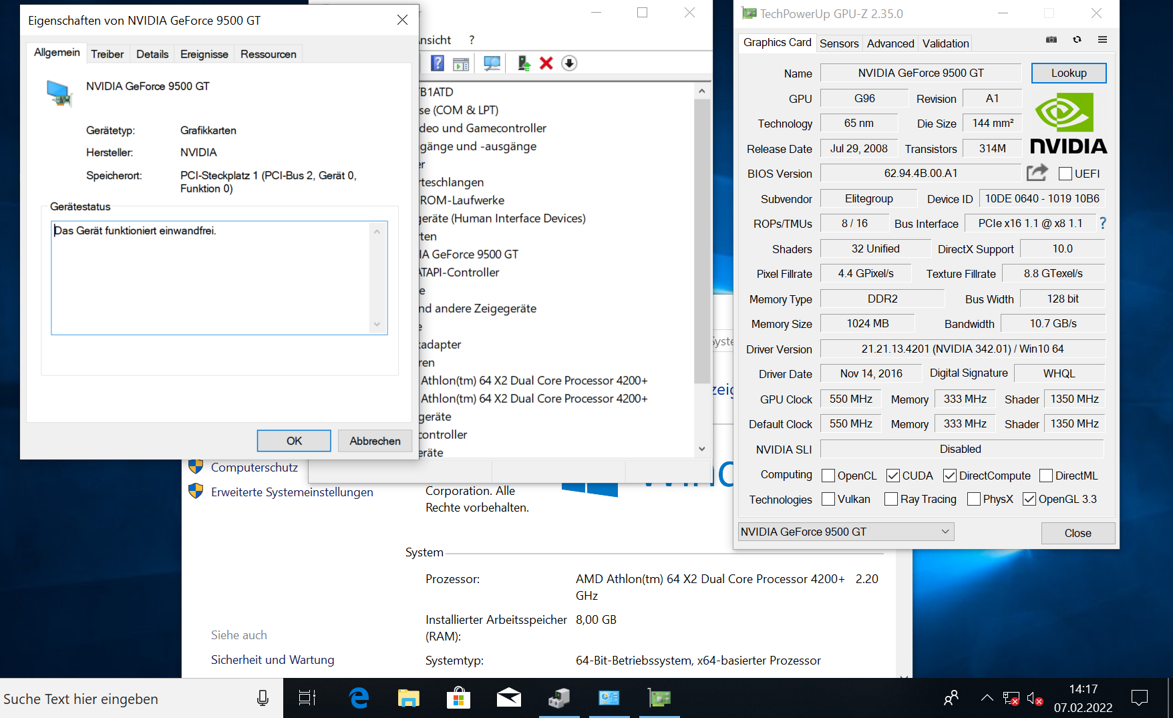The width and height of the screenshot is (1173, 718).
Task: Click OK in the properties dialog
Action: tap(294, 441)
